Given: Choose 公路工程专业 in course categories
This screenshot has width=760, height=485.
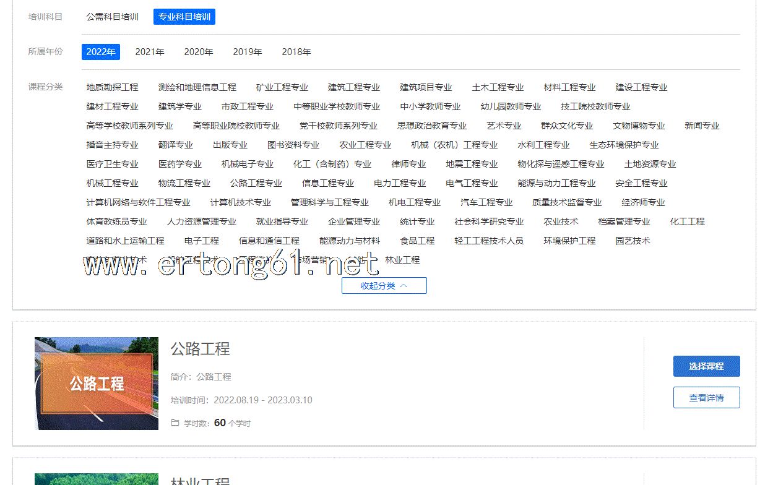Looking at the screenshot, I should pos(256,183).
